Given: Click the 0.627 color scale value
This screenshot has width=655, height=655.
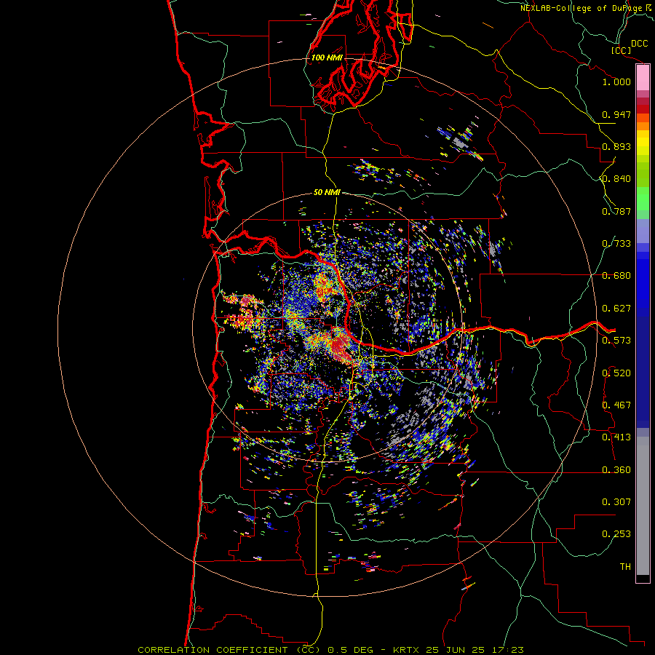Looking at the screenshot, I should click(x=616, y=309).
